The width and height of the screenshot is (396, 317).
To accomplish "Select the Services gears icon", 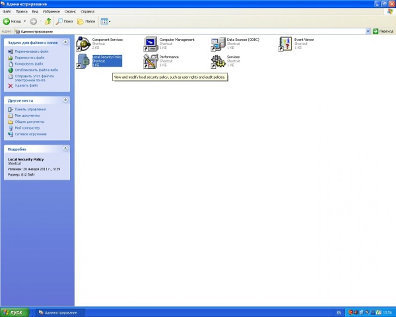I will 218,61.
